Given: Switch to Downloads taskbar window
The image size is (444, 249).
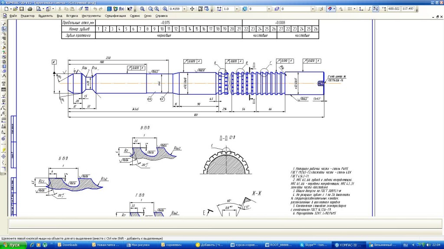Looking at the screenshot, I should tap(72, 245).
